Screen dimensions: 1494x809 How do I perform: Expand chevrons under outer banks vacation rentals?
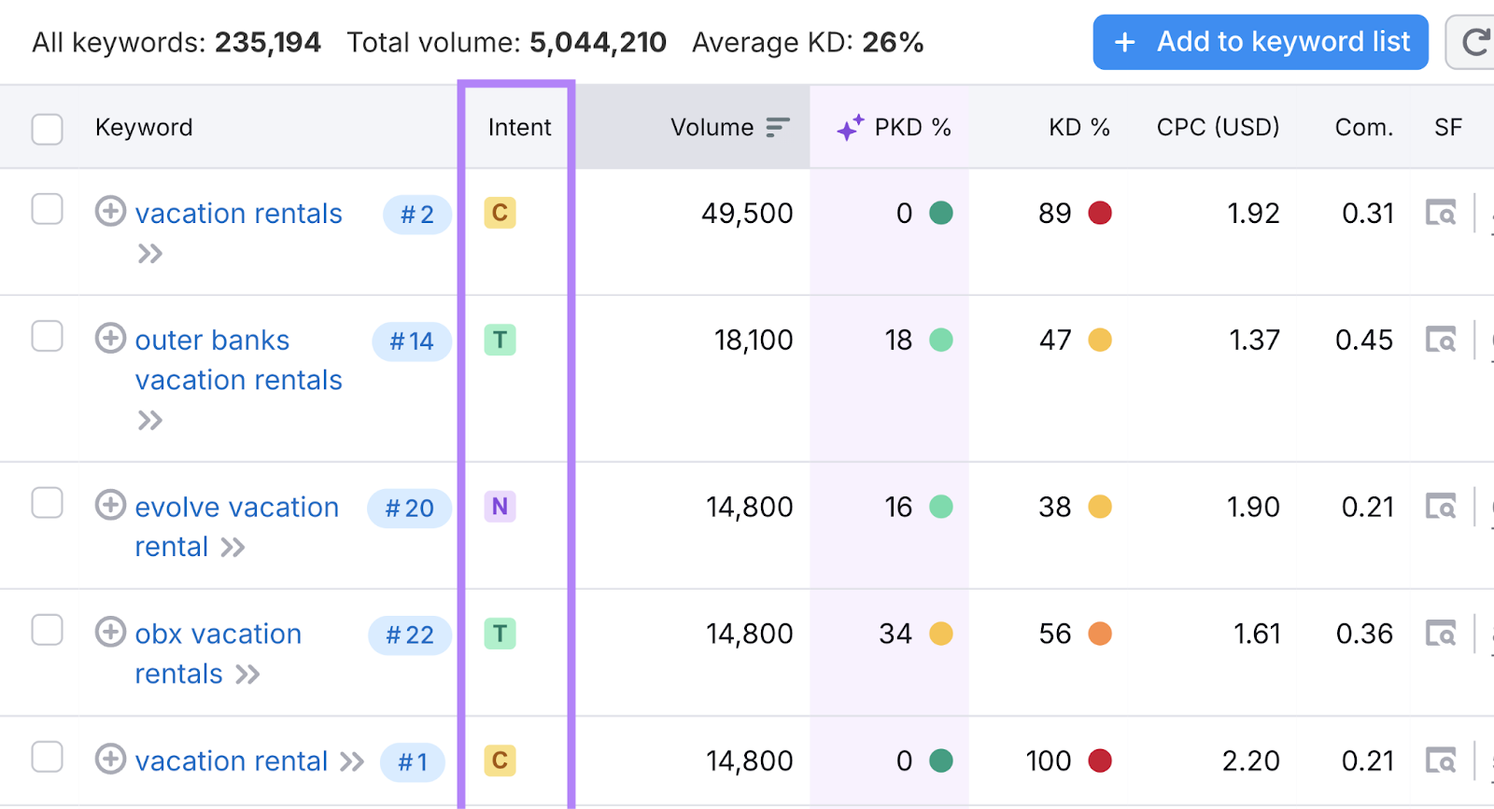coord(150,421)
